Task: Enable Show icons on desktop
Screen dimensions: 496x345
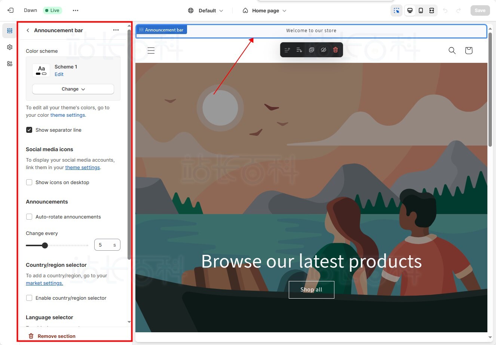Action: point(29,182)
